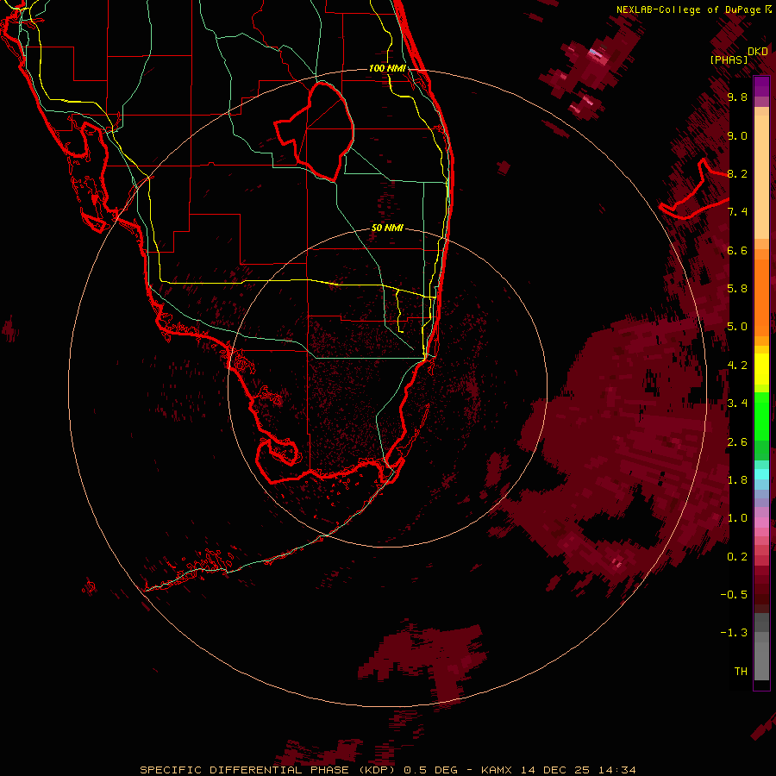Click the yellow band in color scale
This screenshot has width=776, height=776.
[761, 369]
